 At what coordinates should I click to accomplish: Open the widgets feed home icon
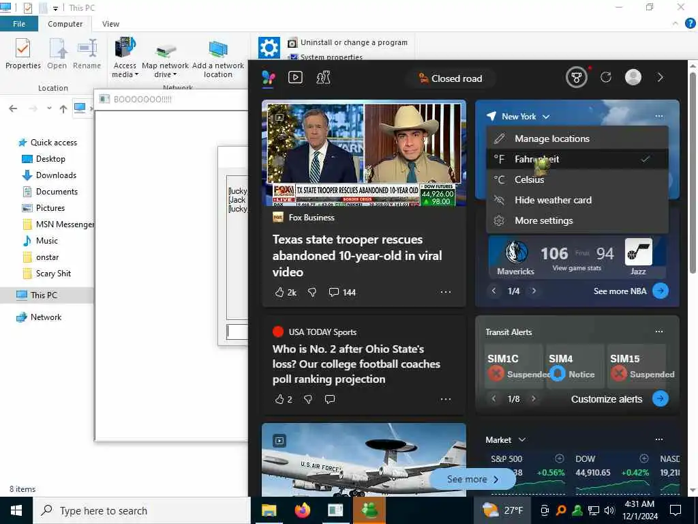(x=269, y=78)
